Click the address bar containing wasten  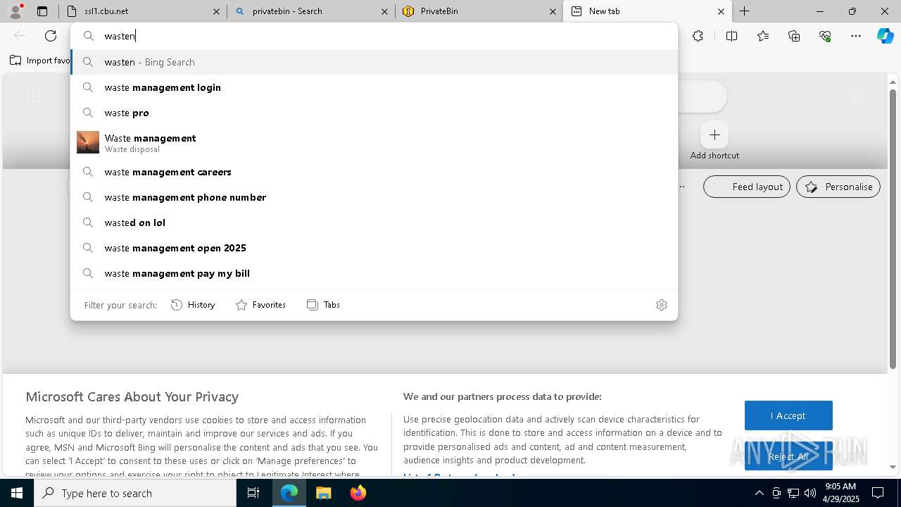tap(374, 36)
